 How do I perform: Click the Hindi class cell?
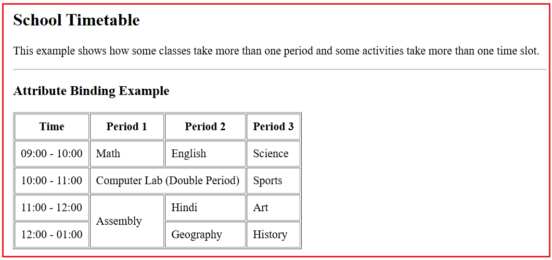pos(205,208)
